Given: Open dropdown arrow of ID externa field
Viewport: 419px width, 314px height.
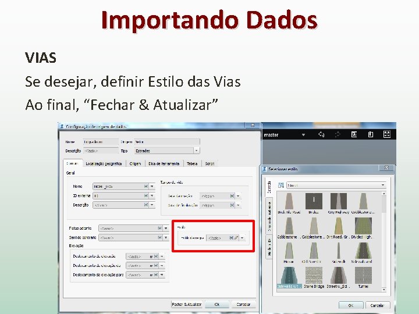Looking at the screenshot, I should 152,196.
